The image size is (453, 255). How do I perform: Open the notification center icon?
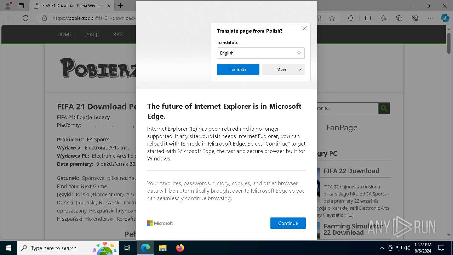(x=441, y=248)
